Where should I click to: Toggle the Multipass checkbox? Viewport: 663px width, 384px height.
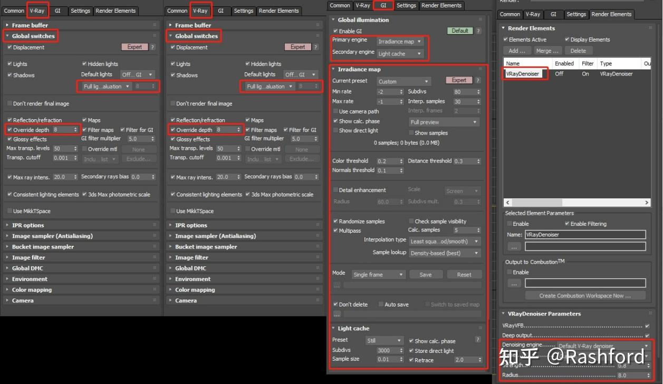click(335, 231)
